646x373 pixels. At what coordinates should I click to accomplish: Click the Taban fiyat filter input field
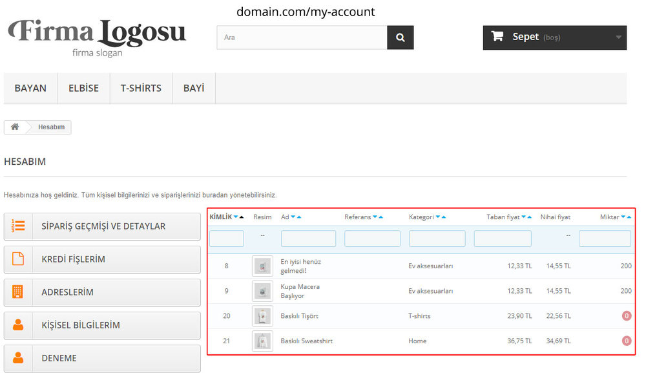(x=503, y=239)
